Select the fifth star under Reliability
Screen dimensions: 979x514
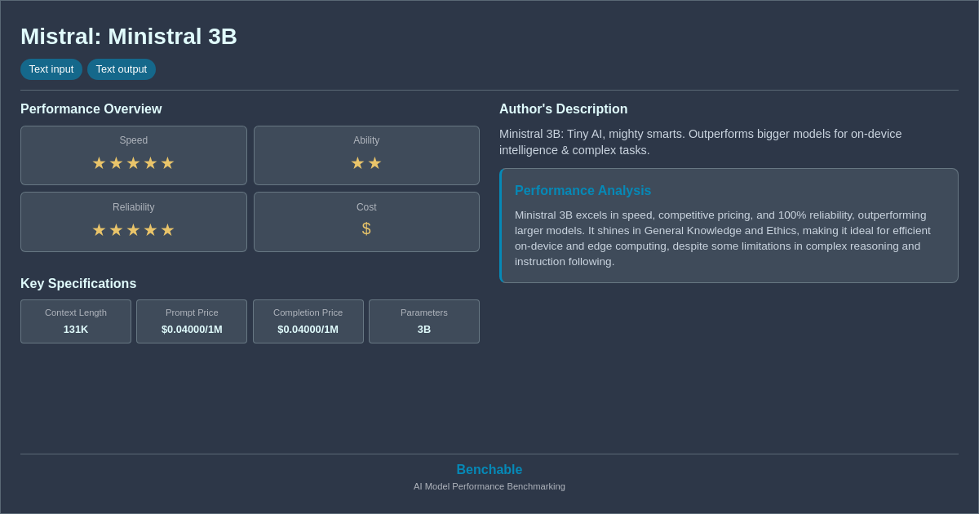167,229
